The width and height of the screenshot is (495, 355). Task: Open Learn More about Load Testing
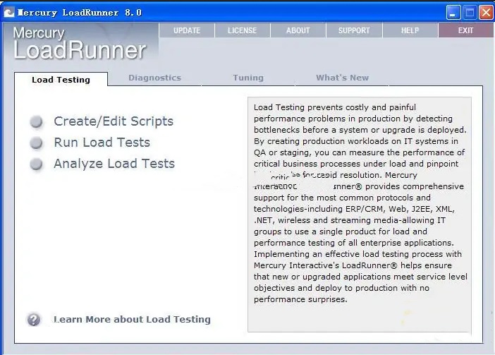point(132,319)
